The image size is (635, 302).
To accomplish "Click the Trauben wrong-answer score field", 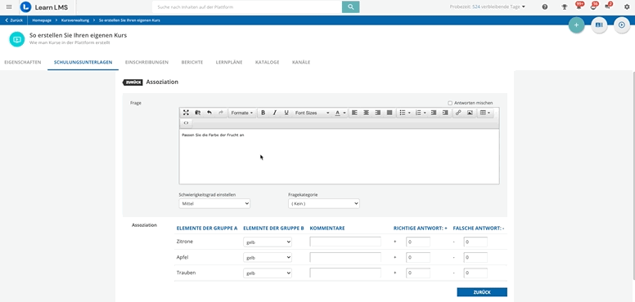I will click(x=475, y=273).
